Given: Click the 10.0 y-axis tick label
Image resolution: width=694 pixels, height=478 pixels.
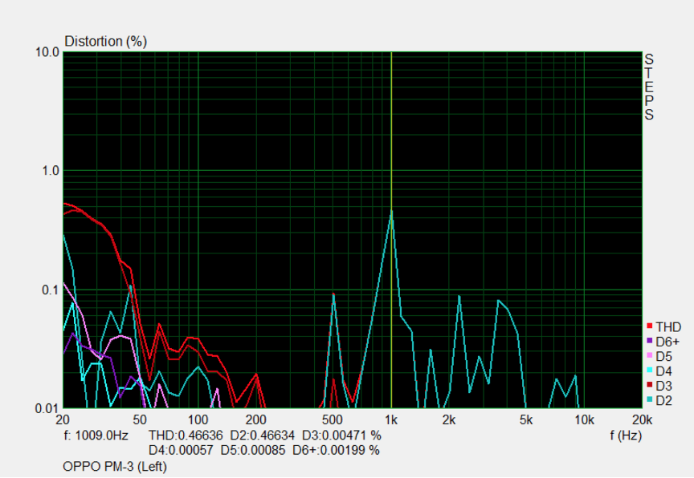Looking at the screenshot, I should (47, 52).
